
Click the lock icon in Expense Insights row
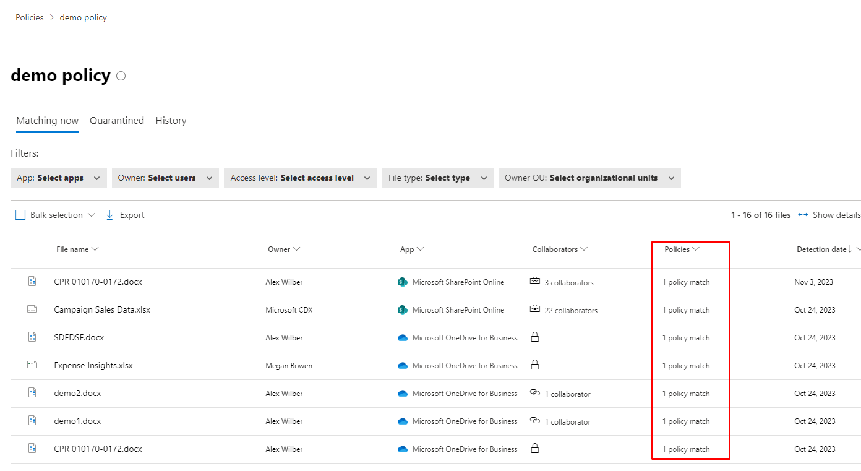click(x=535, y=365)
